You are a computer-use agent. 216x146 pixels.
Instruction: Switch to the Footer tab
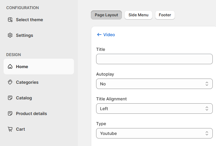[x=165, y=15]
